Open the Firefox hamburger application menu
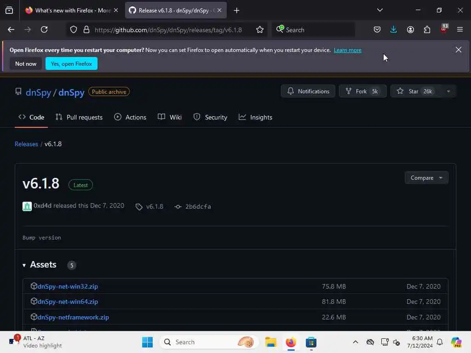This screenshot has width=471, height=353. tap(460, 29)
